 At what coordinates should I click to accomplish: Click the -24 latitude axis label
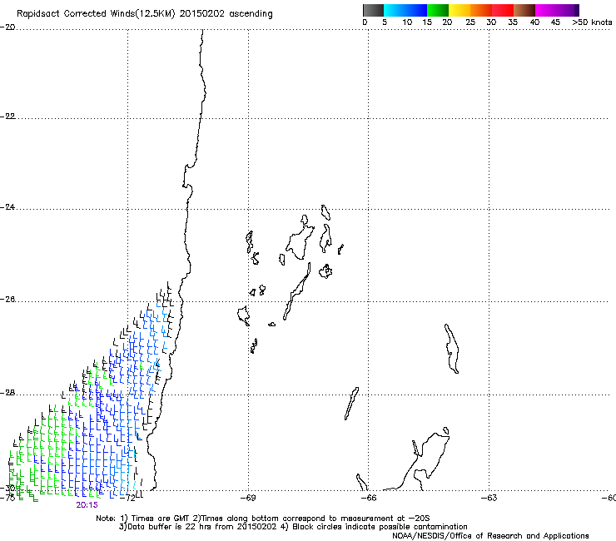pyautogui.click(x=7, y=207)
